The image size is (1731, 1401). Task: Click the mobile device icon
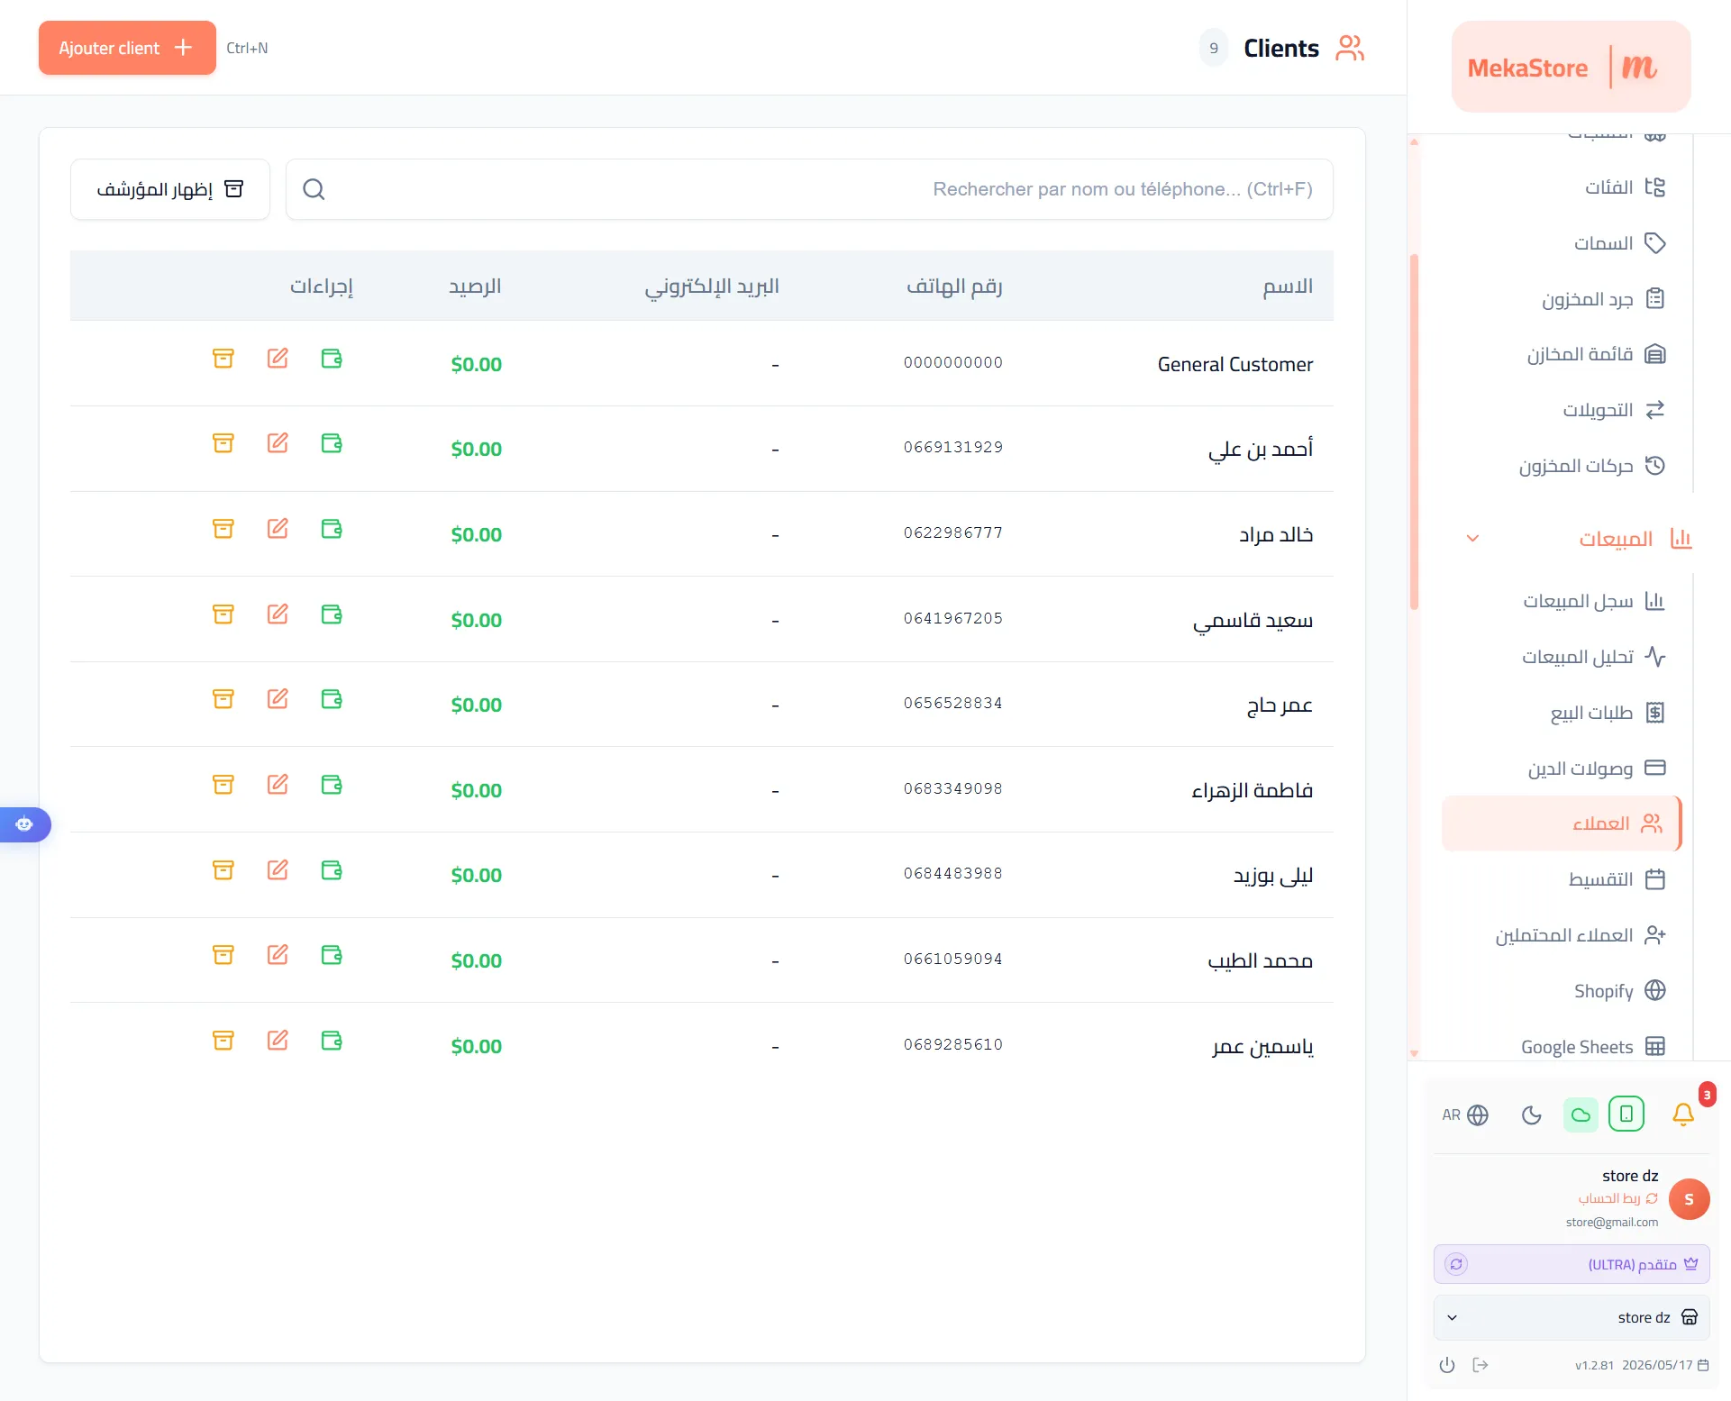[x=1626, y=1114]
